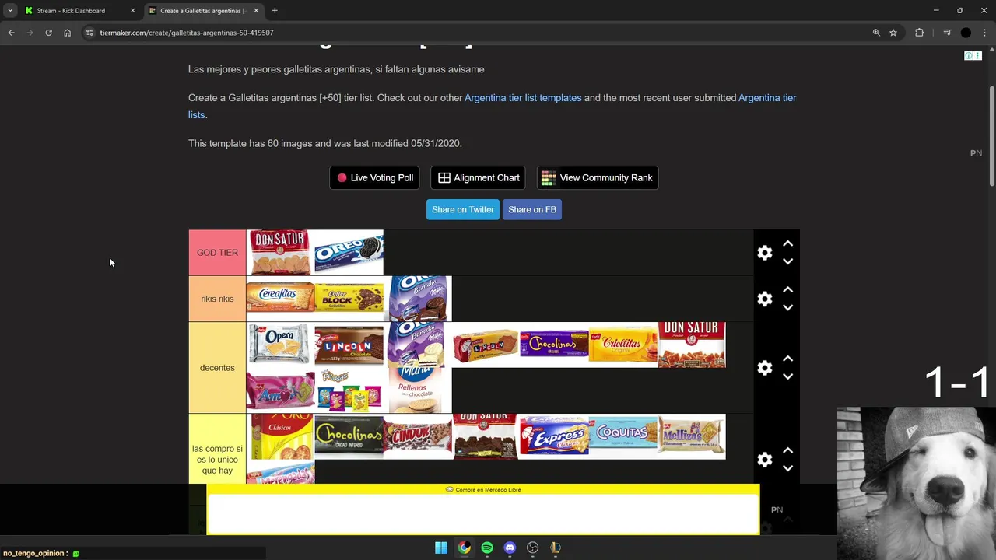Open the tab search dropdown
Image resolution: width=996 pixels, height=560 pixels.
[x=10, y=11]
